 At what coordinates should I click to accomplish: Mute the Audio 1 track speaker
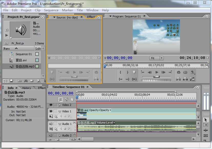(x=51, y=124)
